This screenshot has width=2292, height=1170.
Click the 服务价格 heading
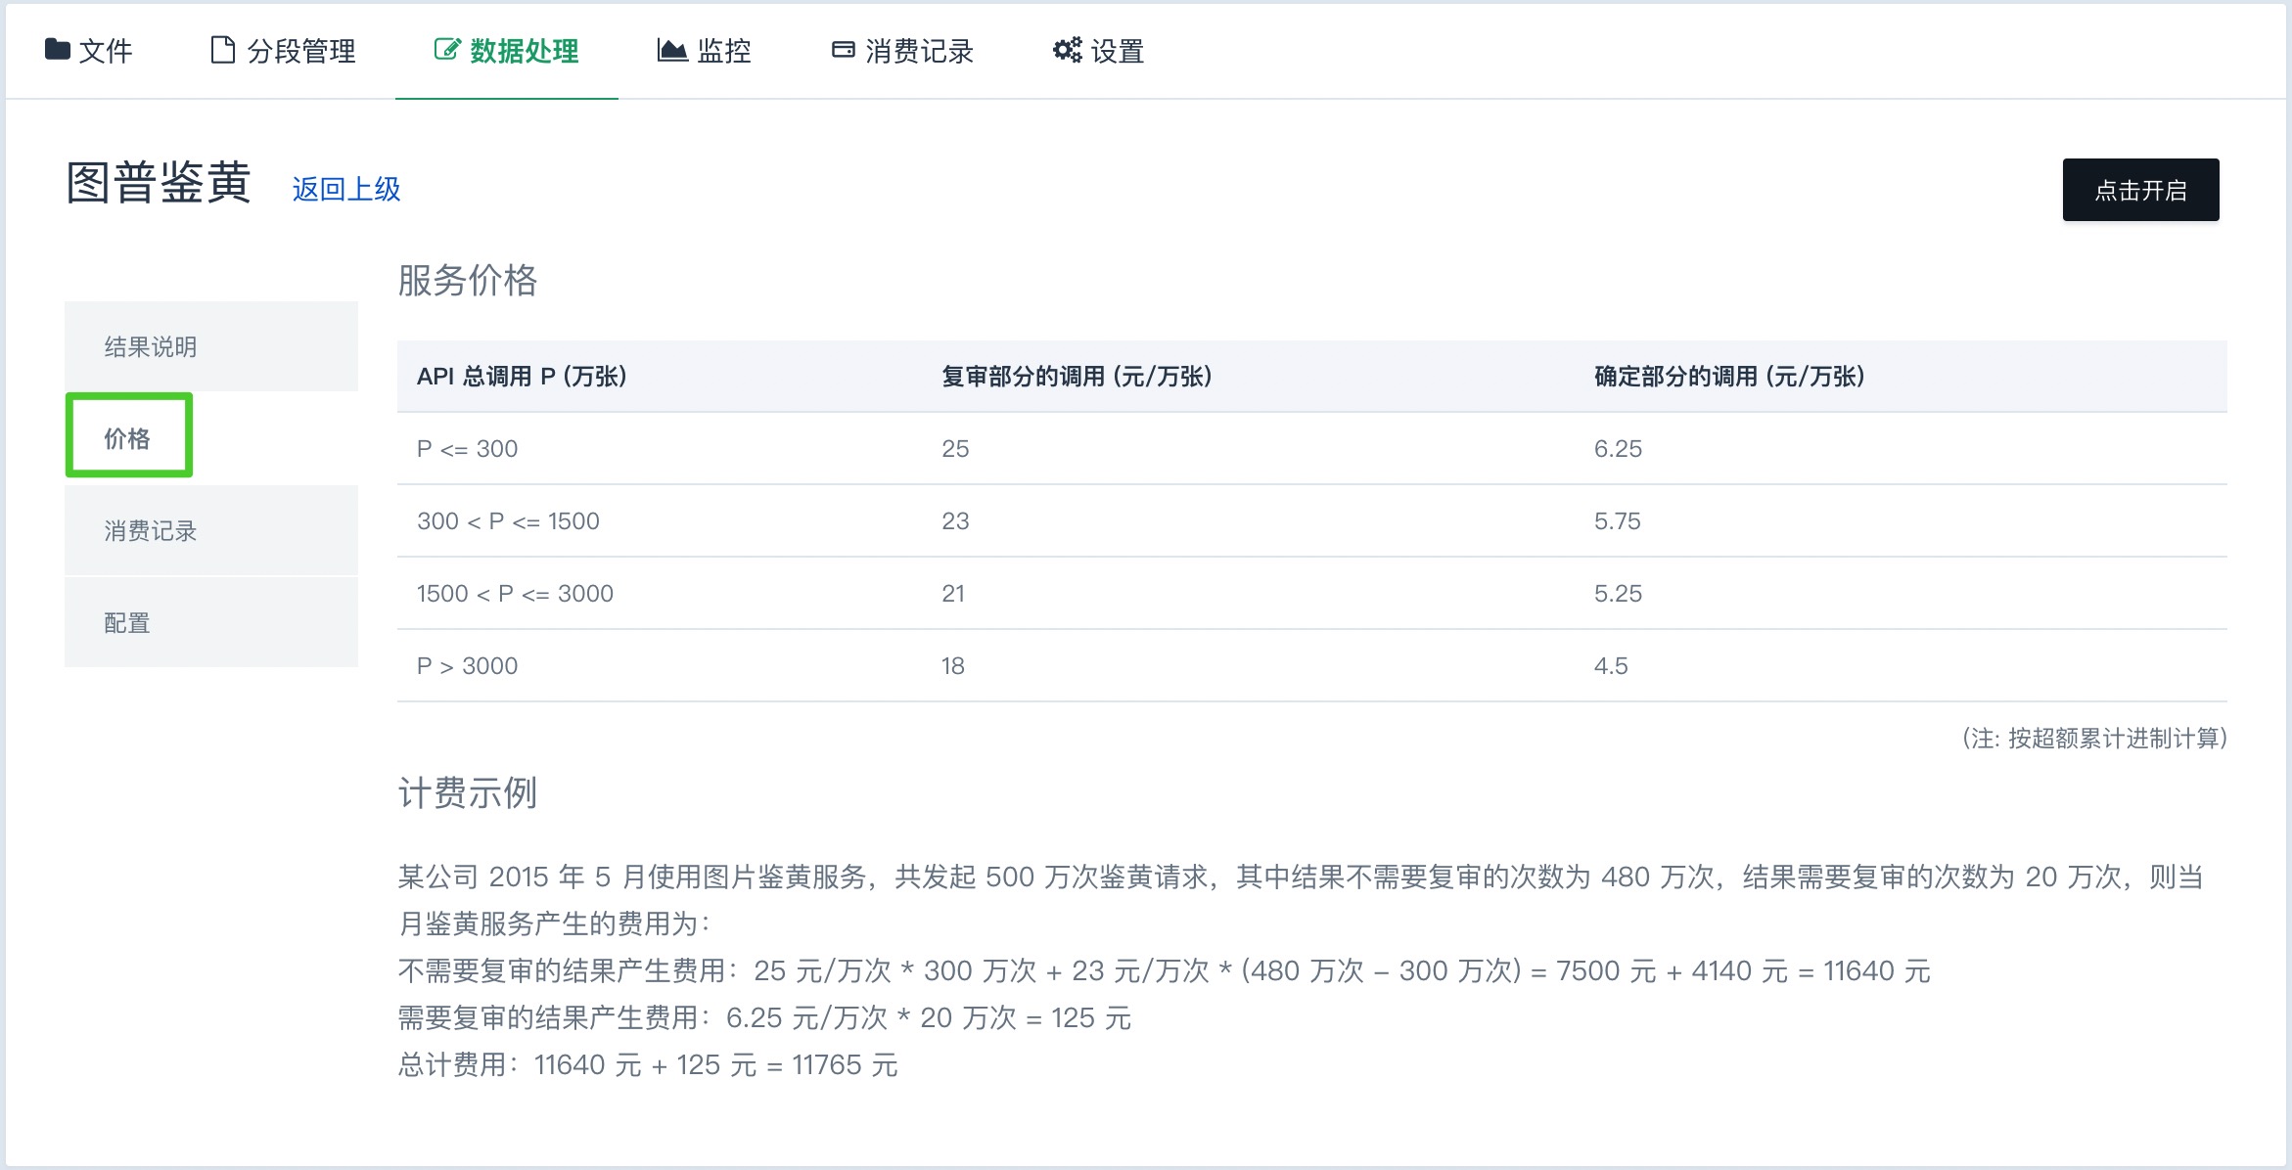(x=468, y=281)
